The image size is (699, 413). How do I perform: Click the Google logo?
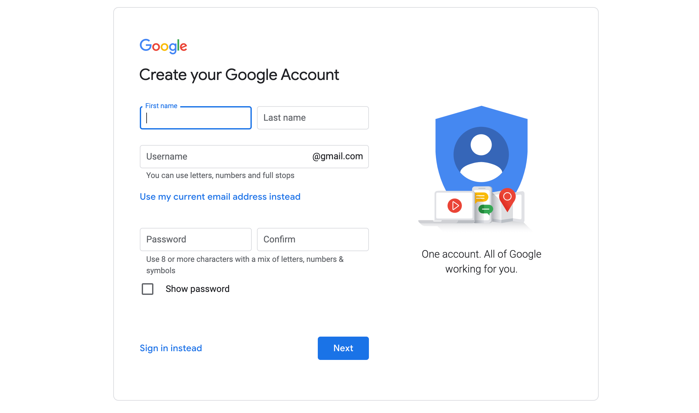pyautogui.click(x=163, y=46)
